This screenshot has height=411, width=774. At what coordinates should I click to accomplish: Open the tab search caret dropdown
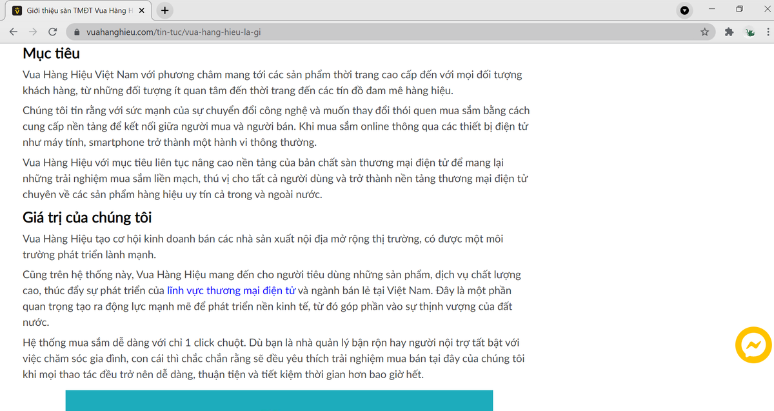(684, 10)
